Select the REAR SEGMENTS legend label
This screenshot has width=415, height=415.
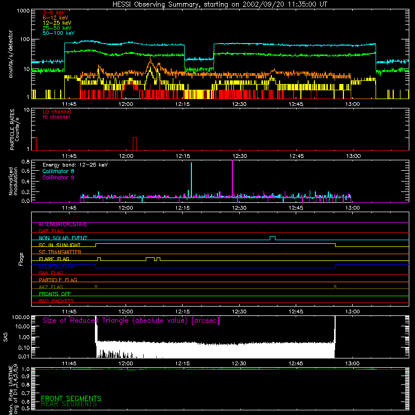pos(69,404)
